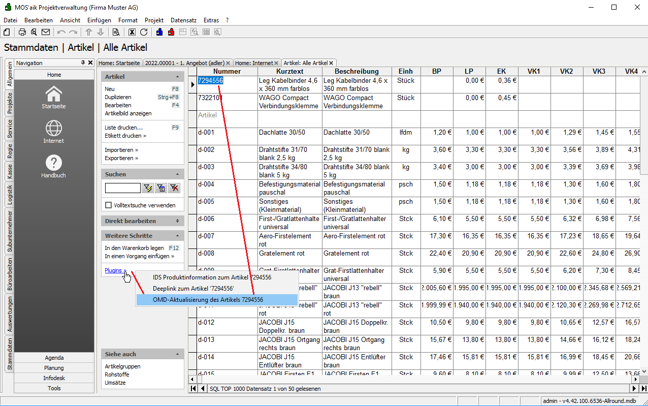Click the Agenda button in Navigation

[54, 358]
